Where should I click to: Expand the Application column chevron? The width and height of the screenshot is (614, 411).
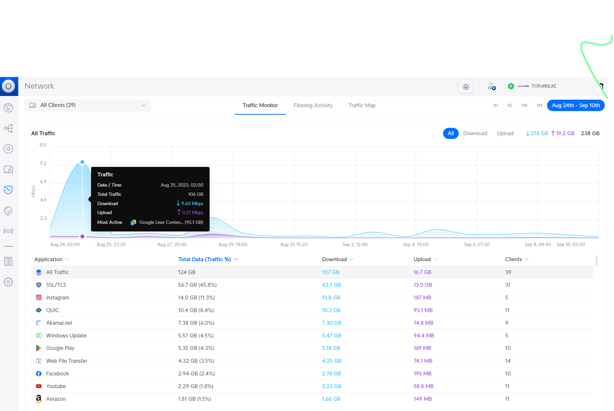tap(67, 260)
